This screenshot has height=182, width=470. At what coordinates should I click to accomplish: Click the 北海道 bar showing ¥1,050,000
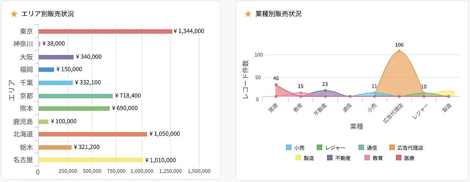(92, 134)
